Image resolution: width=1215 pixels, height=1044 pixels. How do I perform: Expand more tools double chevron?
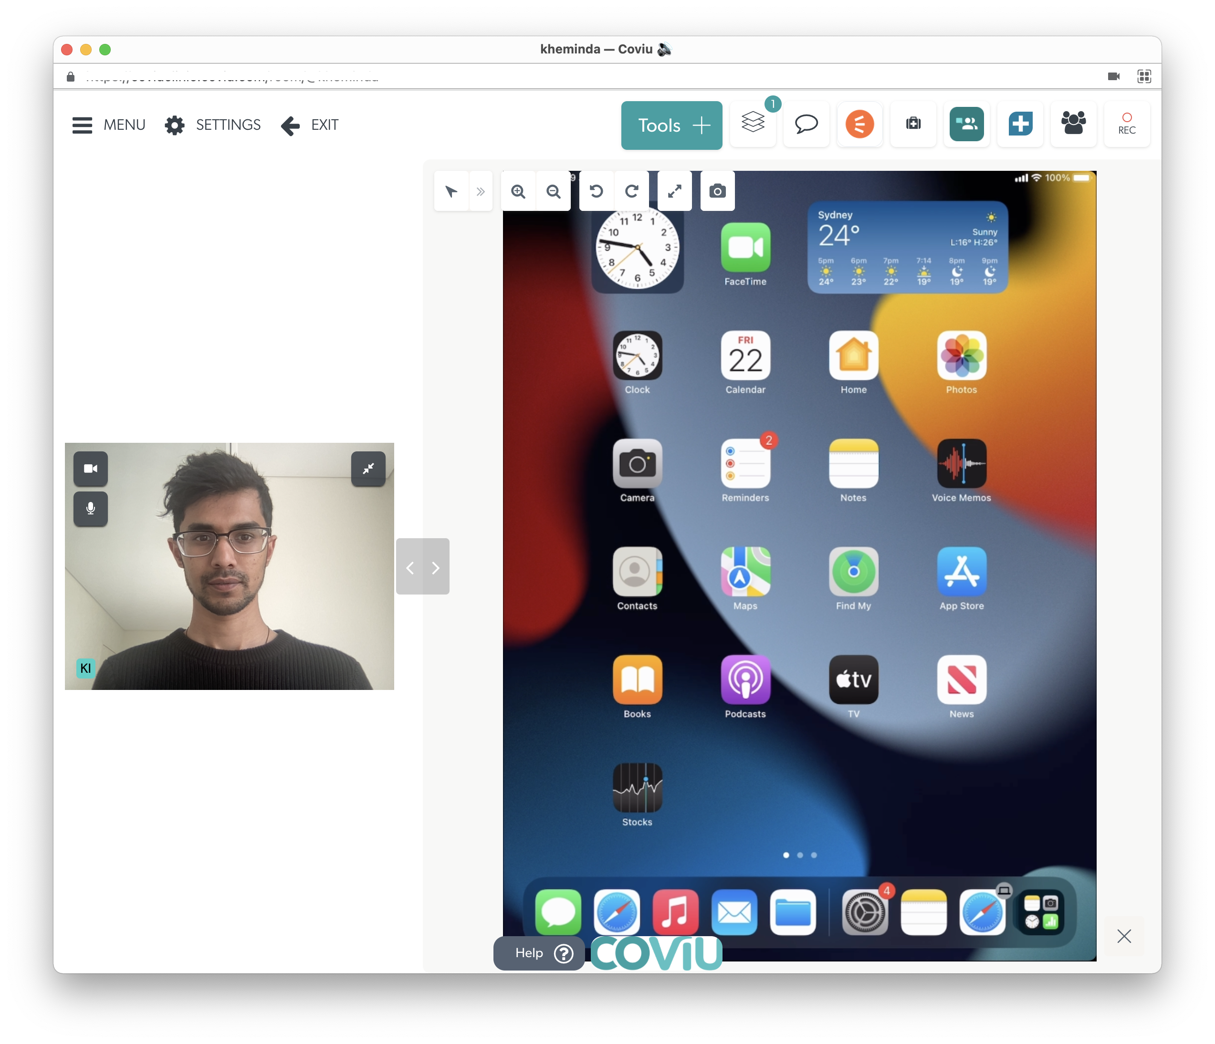pos(481,191)
